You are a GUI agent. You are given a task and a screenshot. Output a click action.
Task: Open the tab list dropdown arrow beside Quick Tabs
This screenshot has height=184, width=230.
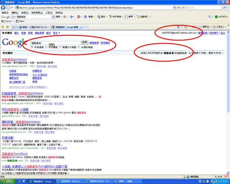point(17,27)
